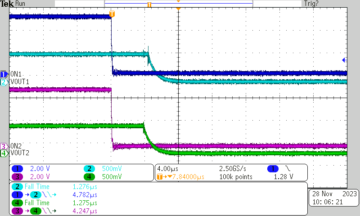Click the orange center triangle marker atop the graticule
This screenshot has height=216, width=360.
pyautogui.click(x=178, y=9)
